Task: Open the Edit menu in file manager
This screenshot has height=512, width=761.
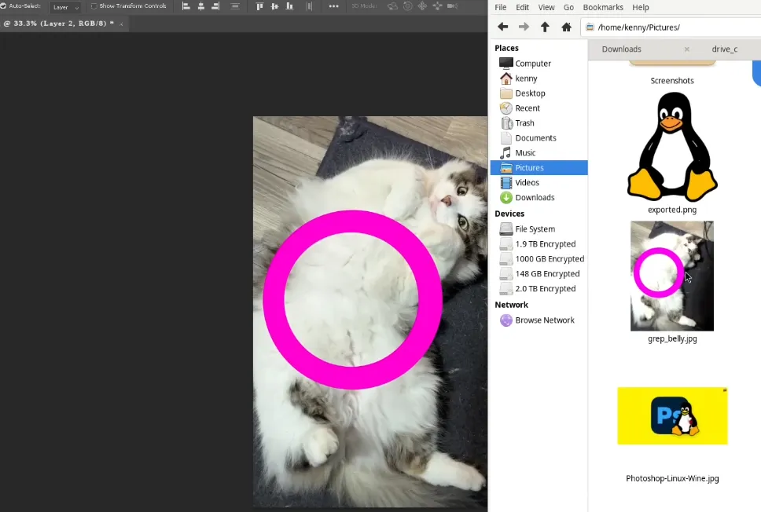Action: [522, 7]
